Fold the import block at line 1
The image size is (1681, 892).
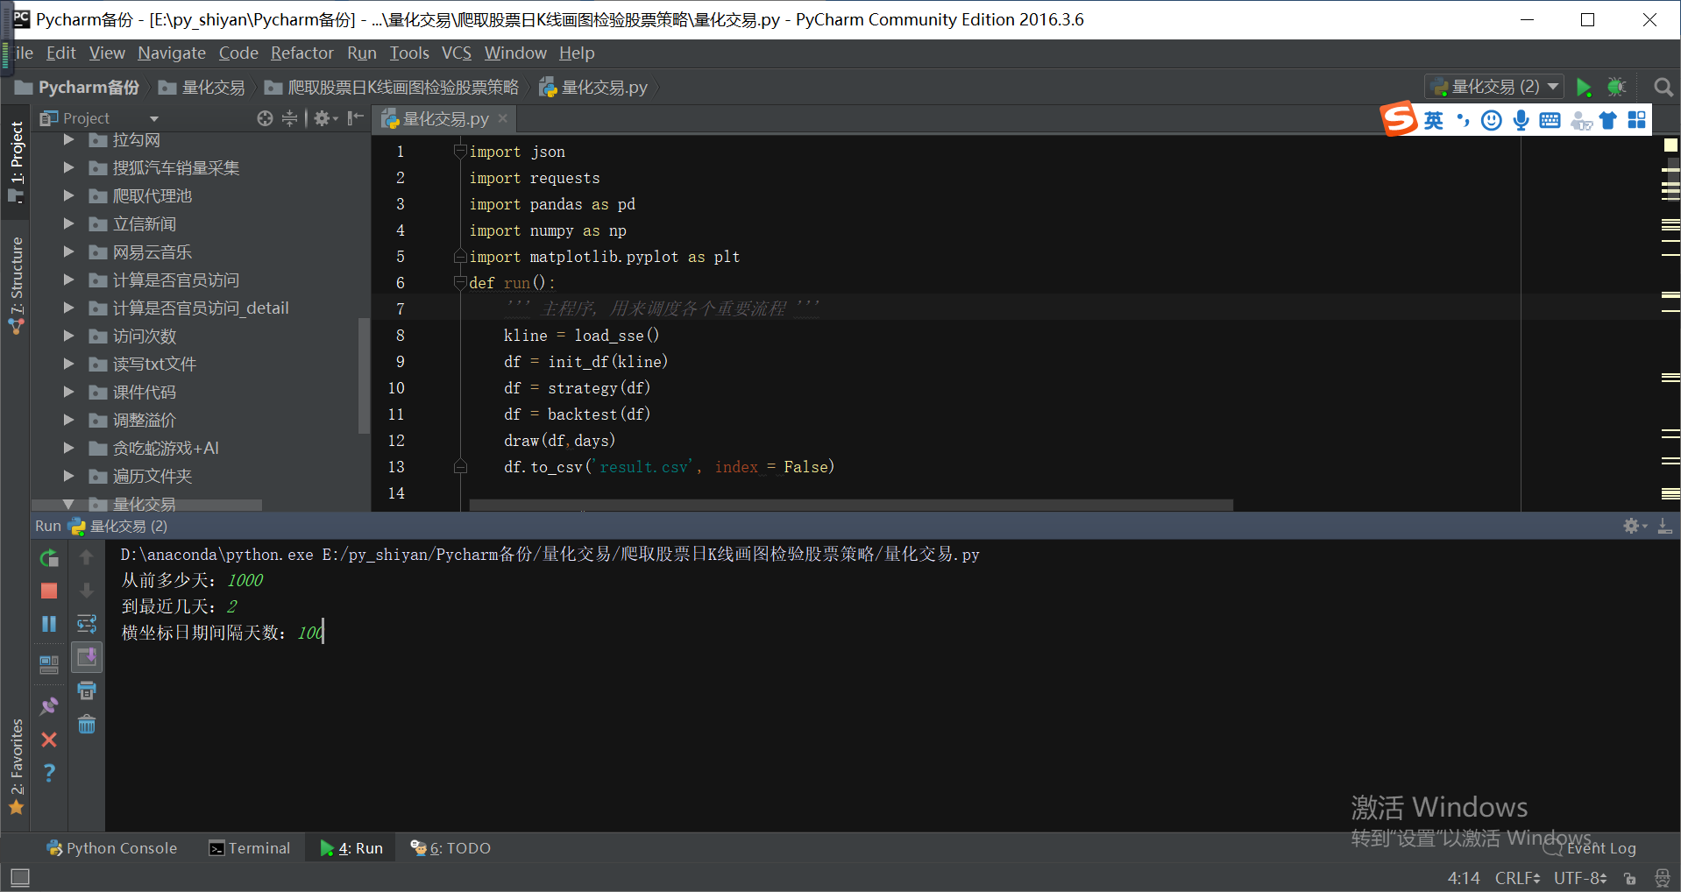tap(460, 151)
